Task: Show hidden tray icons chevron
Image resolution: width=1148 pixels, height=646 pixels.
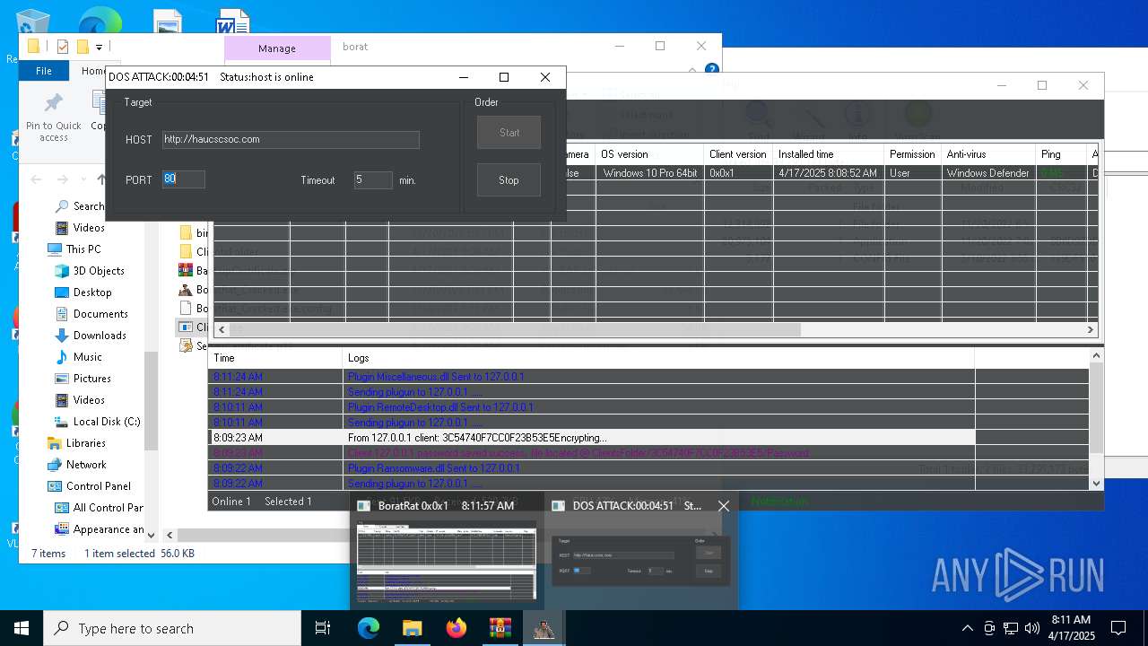Action: tap(967, 628)
